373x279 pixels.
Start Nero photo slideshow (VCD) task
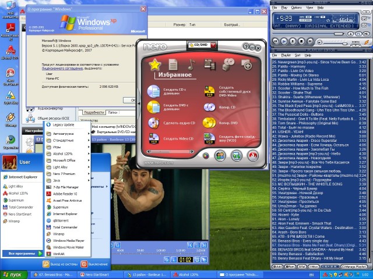click(x=230, y=138)
